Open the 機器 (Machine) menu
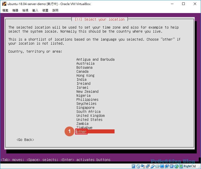This screenshot has width=201, height=169. tap(15, 10)
